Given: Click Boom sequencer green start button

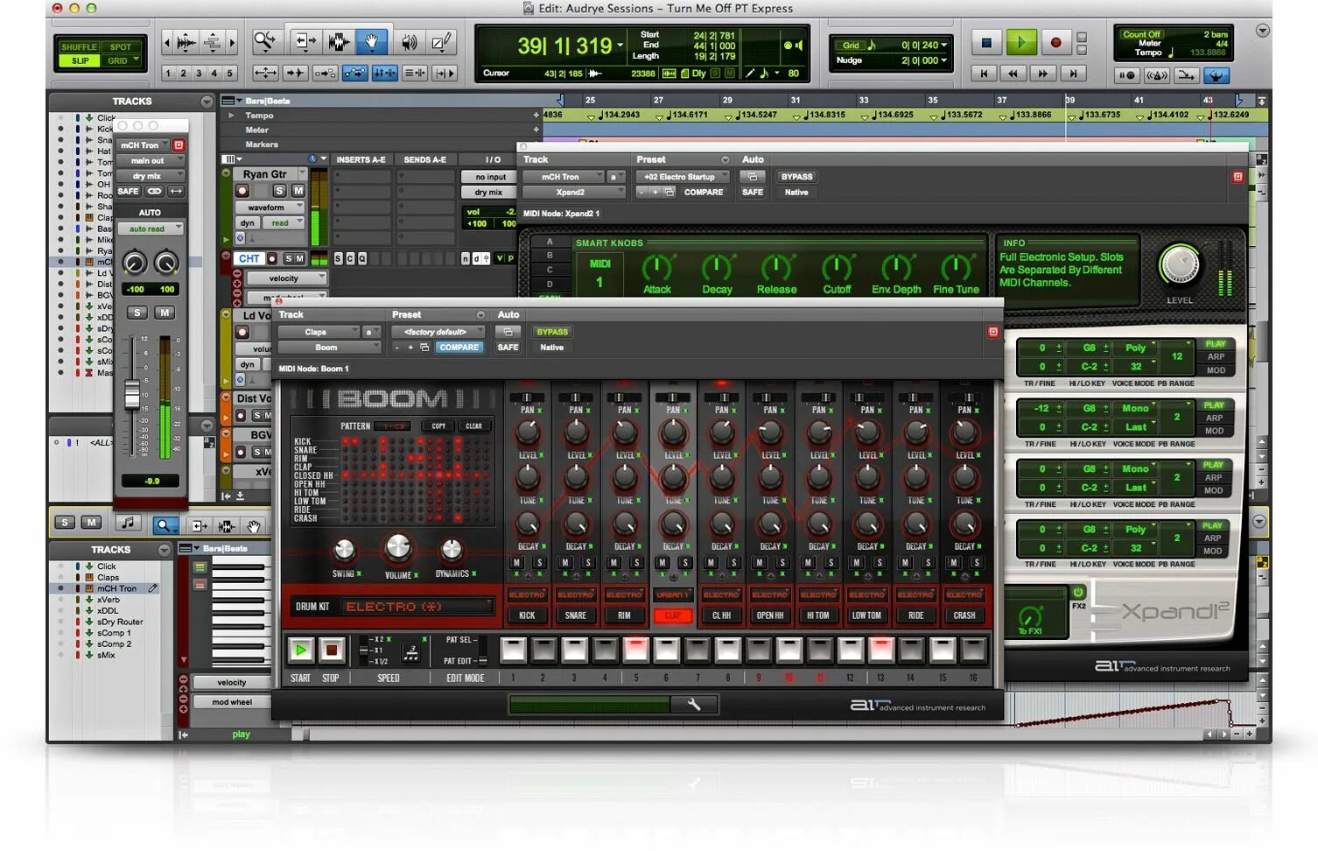Looking at the screenshot, I should pos(300,651).
